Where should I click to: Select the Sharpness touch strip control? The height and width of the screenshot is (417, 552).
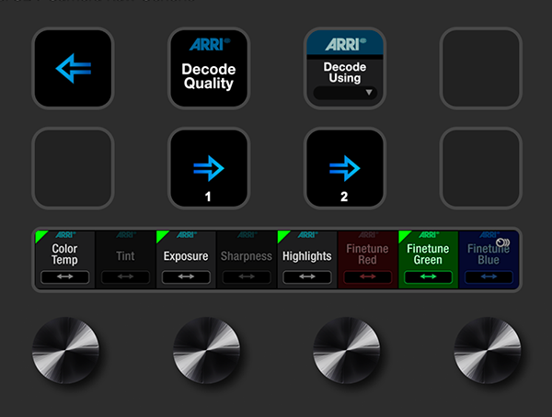coord(247,260)
